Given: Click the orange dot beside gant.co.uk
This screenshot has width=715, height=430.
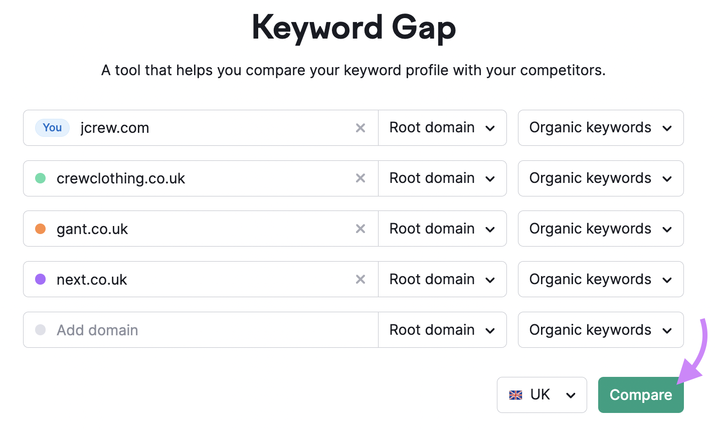Looking at the screenshot, I should pos(40,229).
